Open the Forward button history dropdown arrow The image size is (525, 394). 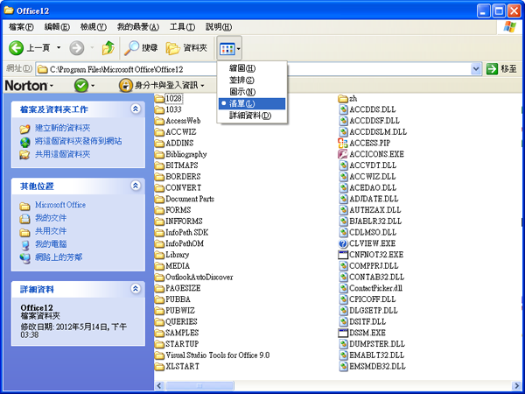92,48
